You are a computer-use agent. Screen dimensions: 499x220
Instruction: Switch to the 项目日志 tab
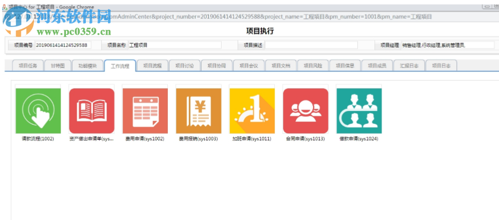click(441, 66)
